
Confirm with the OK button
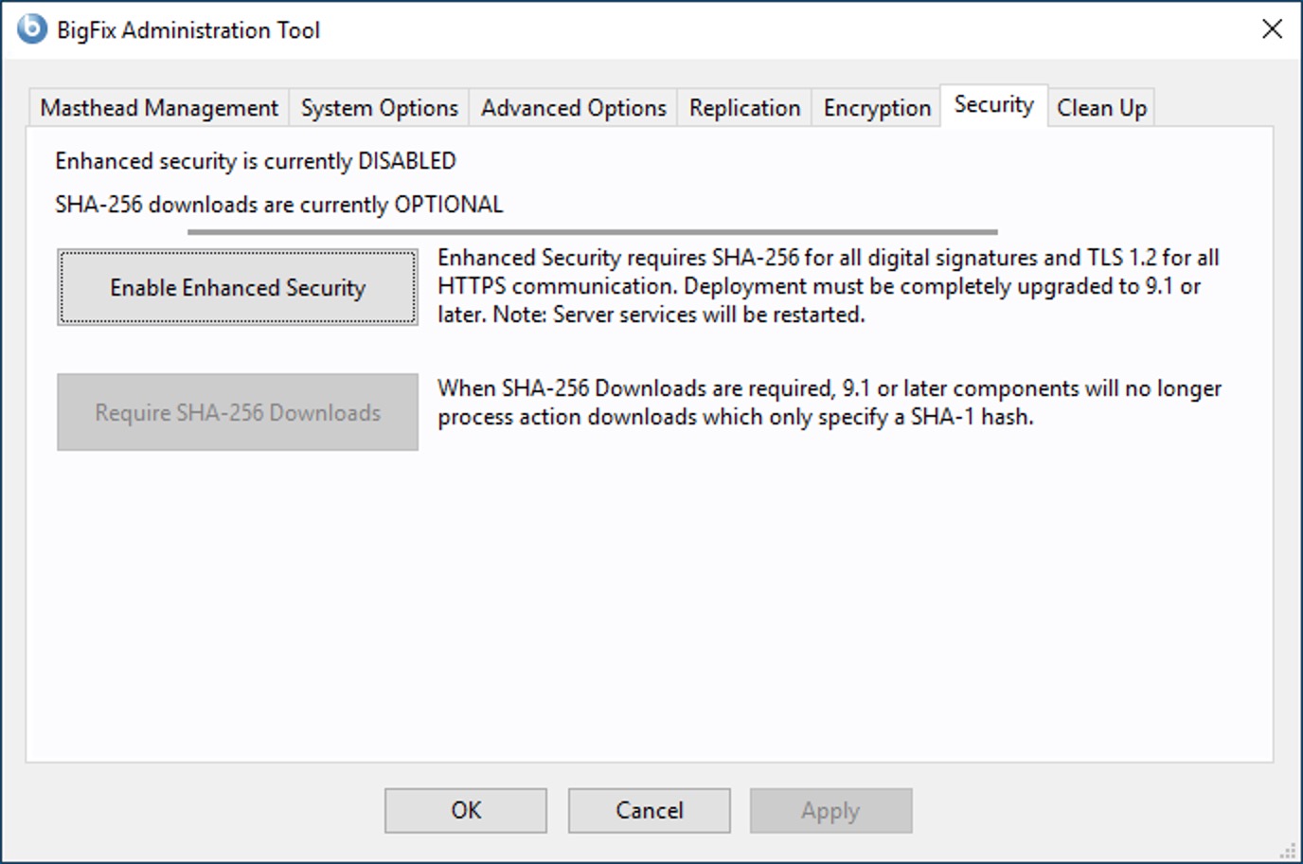coord(465,810)
